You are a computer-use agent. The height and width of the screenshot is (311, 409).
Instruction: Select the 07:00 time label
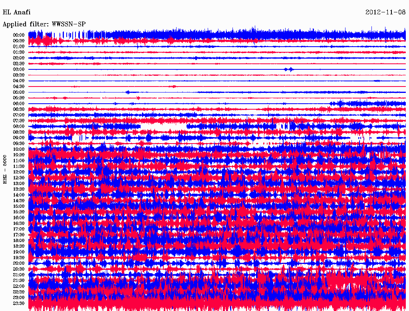coord(18,115)
